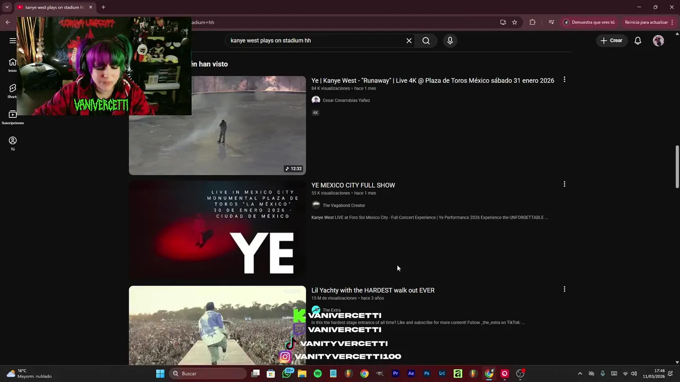The width and height of the screenshot is (680, 382).
Task: Open clock and date 17:46 11/03/2026
Action: point(654,374)
